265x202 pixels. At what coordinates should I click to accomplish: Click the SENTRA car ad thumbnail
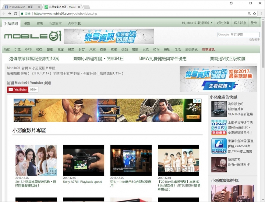(219, 109)
